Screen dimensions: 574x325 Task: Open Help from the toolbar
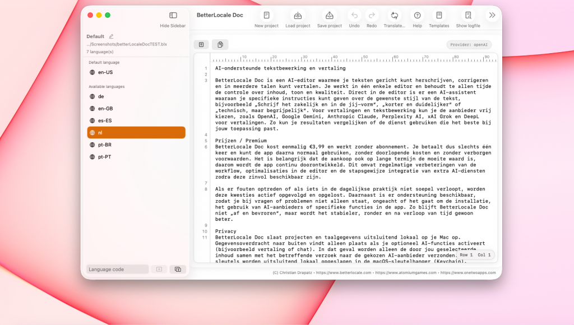pos(417,16)
